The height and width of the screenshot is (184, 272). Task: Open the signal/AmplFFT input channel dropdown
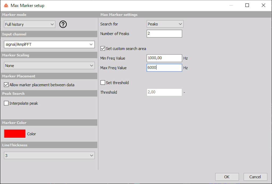(49, 44)
